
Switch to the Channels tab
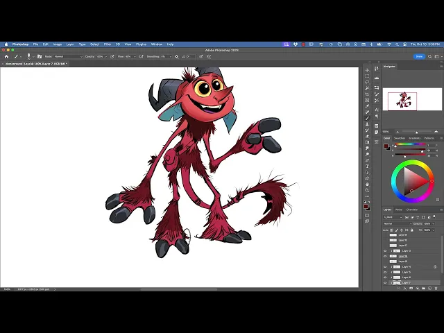point(412,210)
